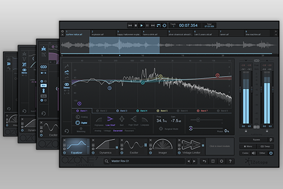The height and width of the screenshot is (189, 283).
Task: Skip to the next track
Action: click(x=153, y=25)
